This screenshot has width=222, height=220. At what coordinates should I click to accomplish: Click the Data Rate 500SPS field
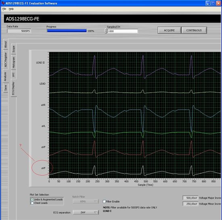click(x=19, y=31)
